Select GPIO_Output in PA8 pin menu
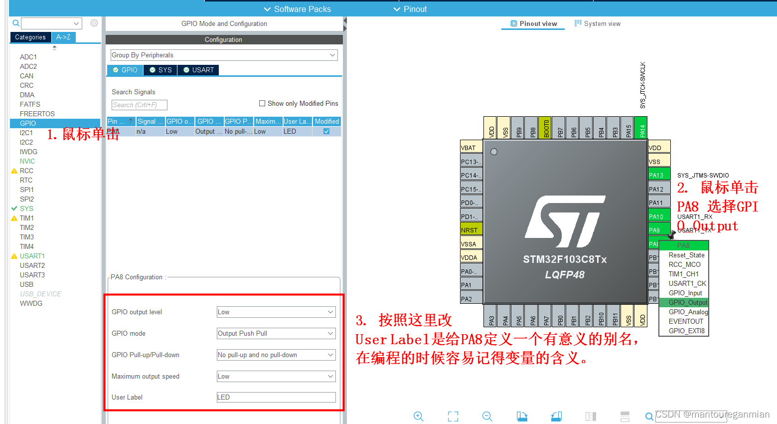This screenshot has width=777, height=424. [684, 302]
